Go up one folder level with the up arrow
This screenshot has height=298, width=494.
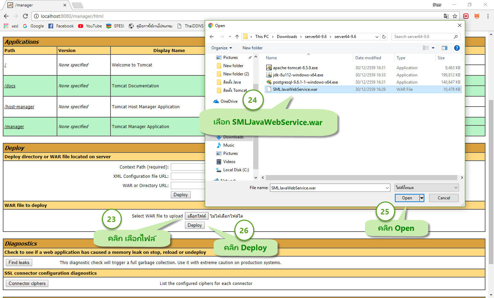(x=237, y=37)
